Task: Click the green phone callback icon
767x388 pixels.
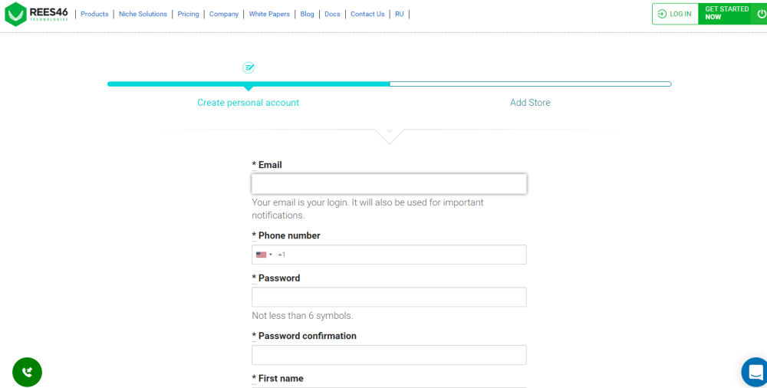Action: [x=27, y=373]
